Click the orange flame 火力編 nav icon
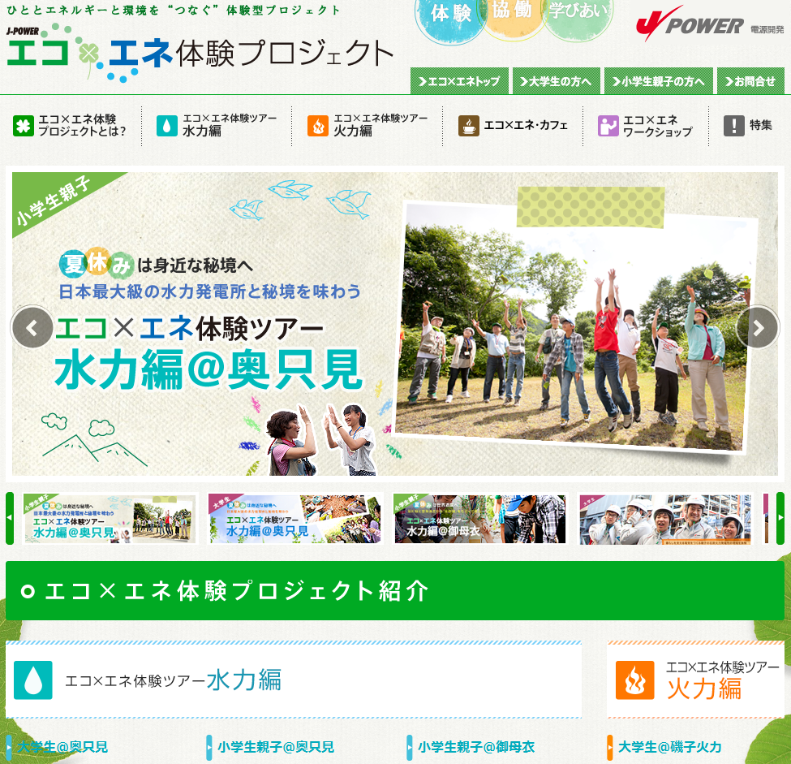 [x=317, y=126]
